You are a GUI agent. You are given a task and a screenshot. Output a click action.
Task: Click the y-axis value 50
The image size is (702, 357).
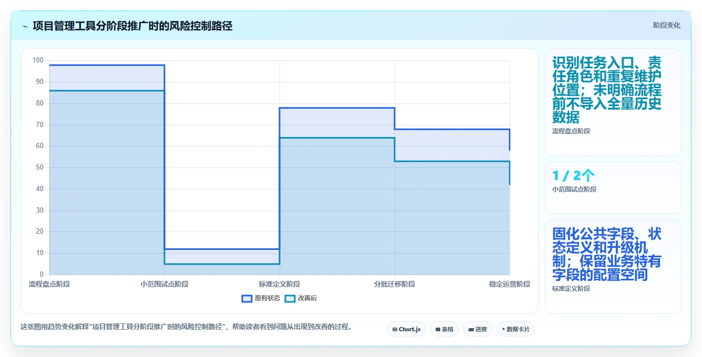(40, 167)
